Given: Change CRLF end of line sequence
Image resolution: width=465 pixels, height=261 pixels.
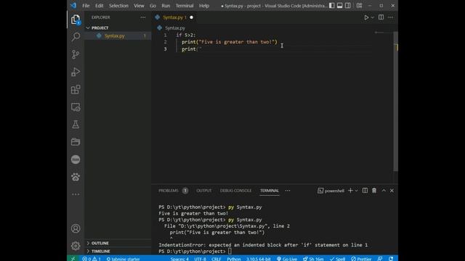Looking at the screenshot, I should point(217,259).
